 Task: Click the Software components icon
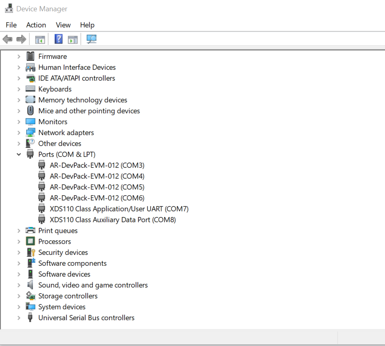tap(31, 263)
